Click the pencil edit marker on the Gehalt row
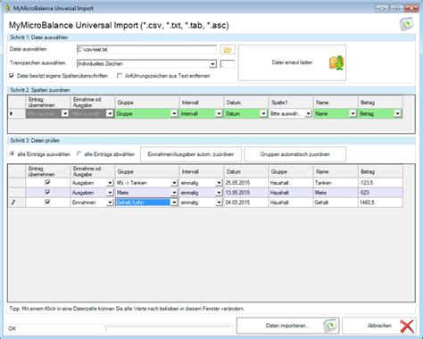The height and width of the screenshot is (339, 423). coord(13,203)
